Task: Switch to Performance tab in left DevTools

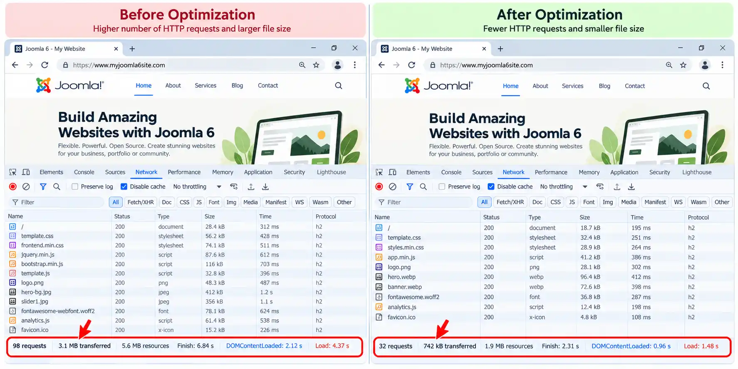Action: (184, 172)
